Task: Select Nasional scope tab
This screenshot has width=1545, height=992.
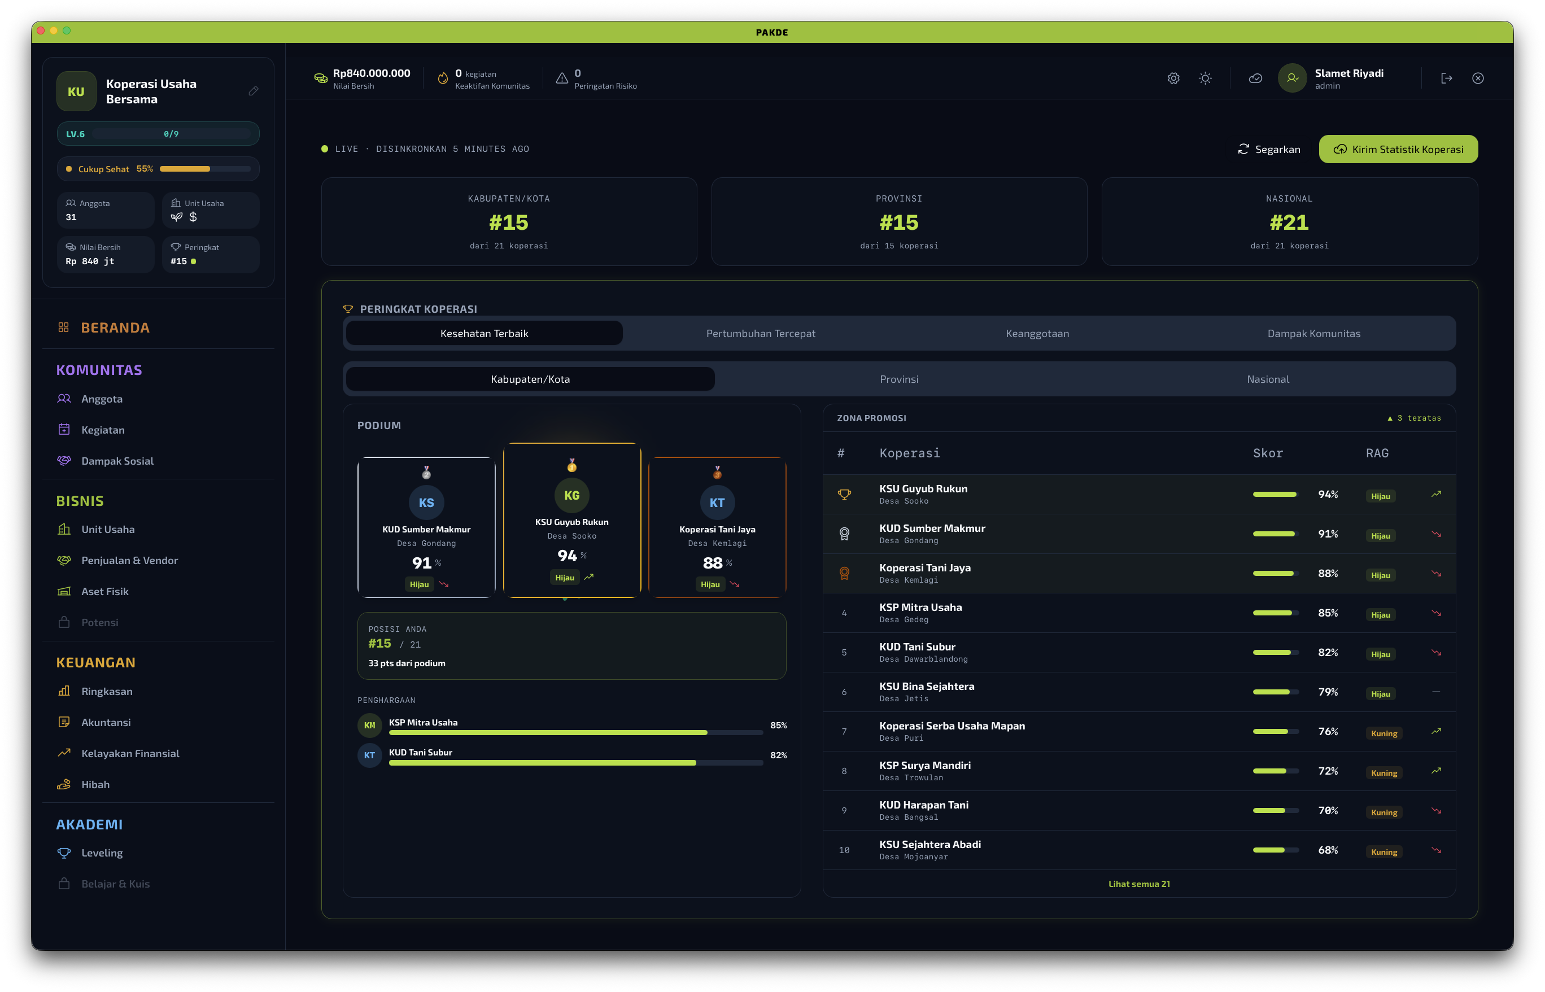Action: [x=1268, y=379]
